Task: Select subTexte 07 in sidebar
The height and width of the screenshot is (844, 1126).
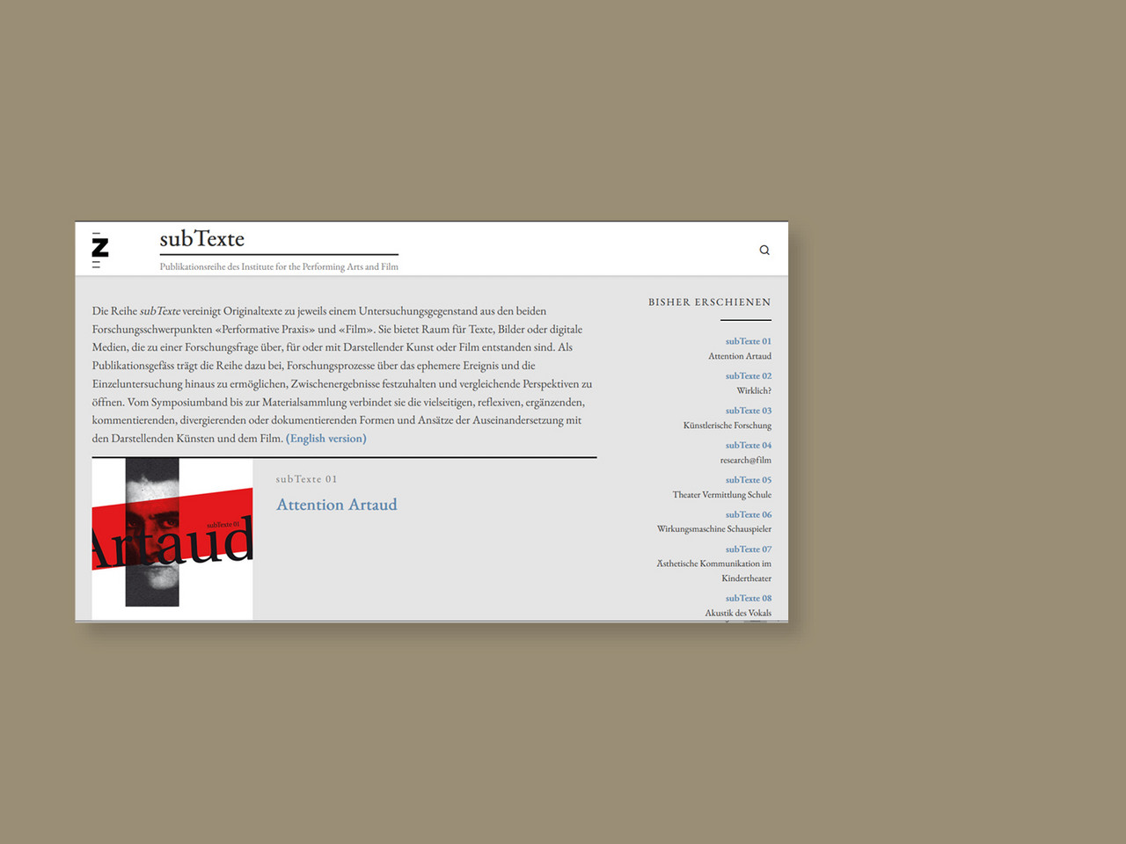Action: coord(748,549)
